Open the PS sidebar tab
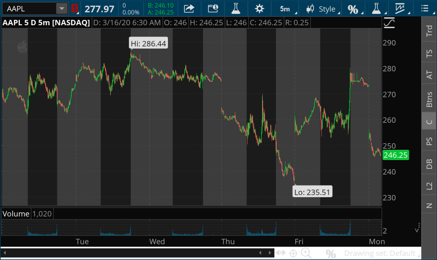The height and width of the screenshot is (260, 437). [x=429, y=141]
